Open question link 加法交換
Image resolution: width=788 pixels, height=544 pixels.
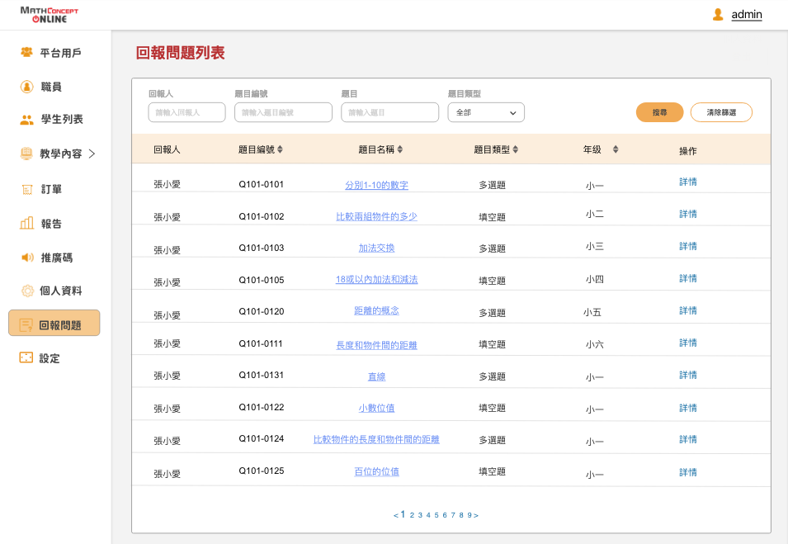click(x=376, y=248)
